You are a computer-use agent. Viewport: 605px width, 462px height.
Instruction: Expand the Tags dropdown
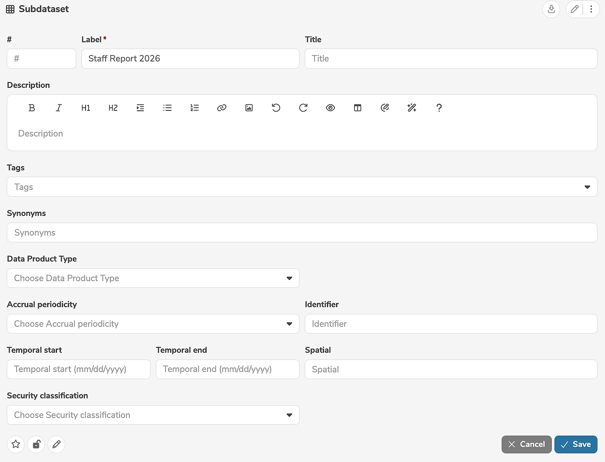587,187
